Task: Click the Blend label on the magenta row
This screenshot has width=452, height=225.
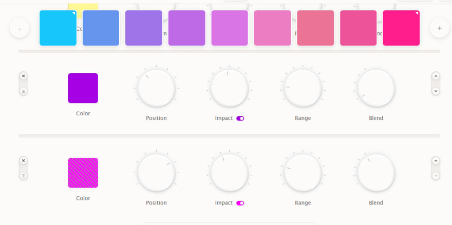Action: point(376,203)
